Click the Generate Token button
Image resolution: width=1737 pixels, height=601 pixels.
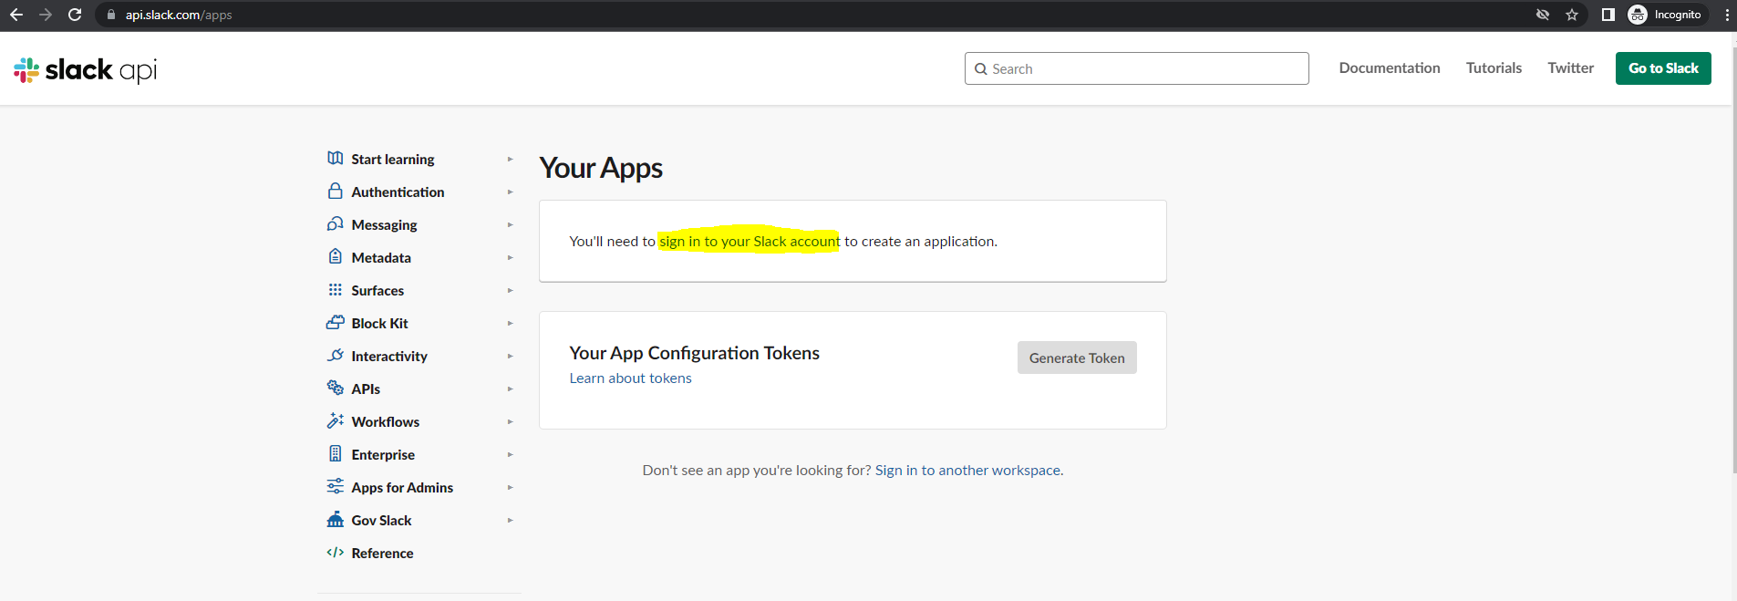click(1077, 357)
